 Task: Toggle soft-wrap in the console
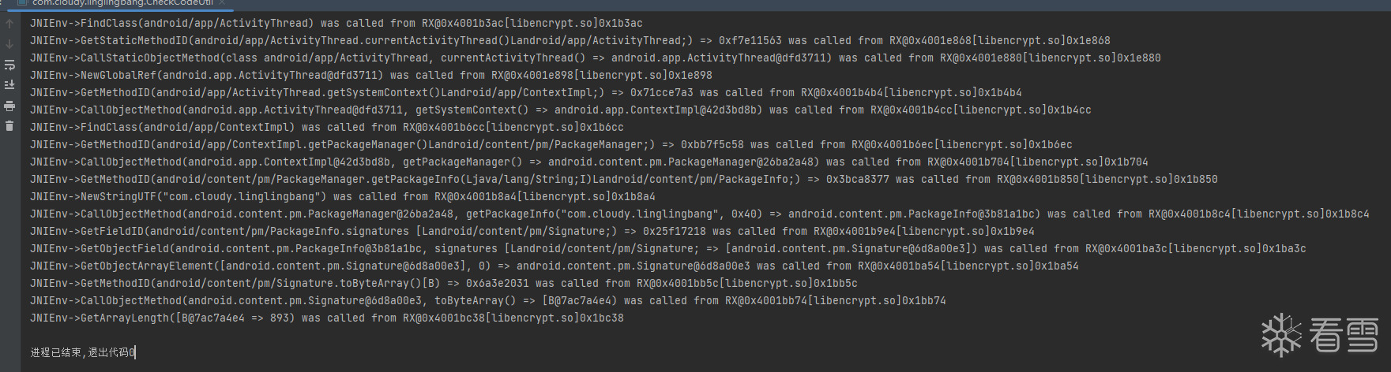[9, 65]
